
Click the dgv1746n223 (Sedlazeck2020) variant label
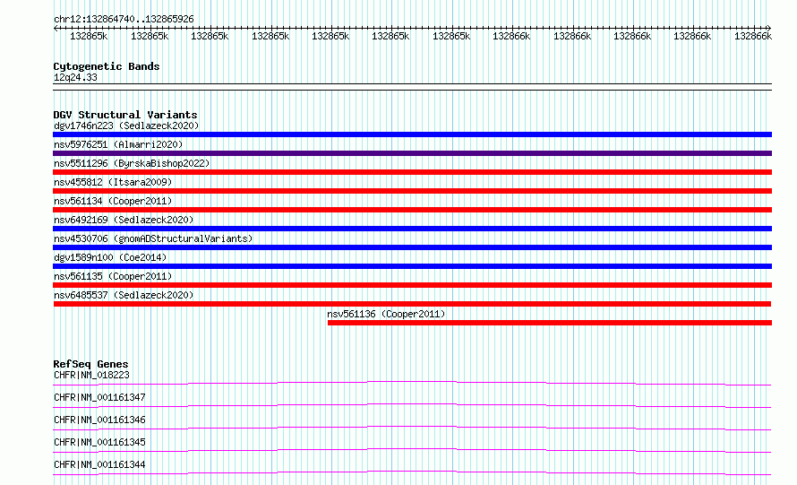click(x=126, y=126)
